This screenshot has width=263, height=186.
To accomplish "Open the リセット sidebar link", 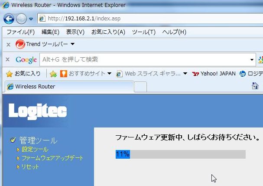I will 30,166.
